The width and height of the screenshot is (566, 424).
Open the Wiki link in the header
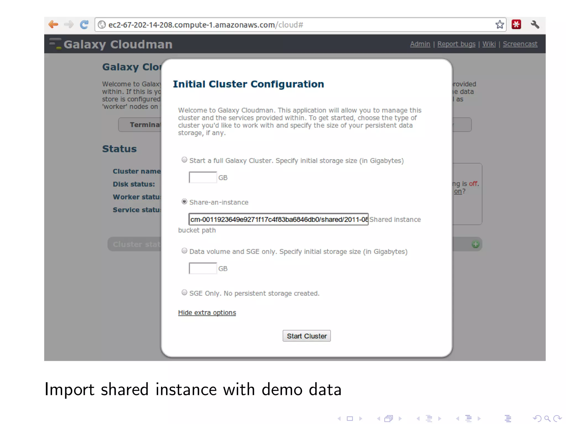coord(489,44)
